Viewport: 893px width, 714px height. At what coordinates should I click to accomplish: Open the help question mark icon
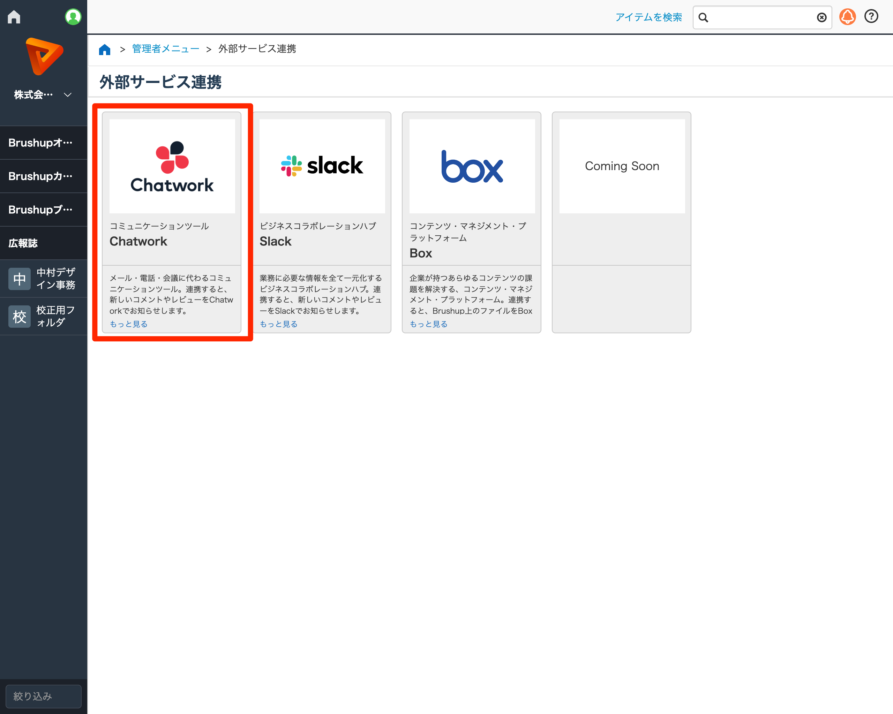pos(871,16)
